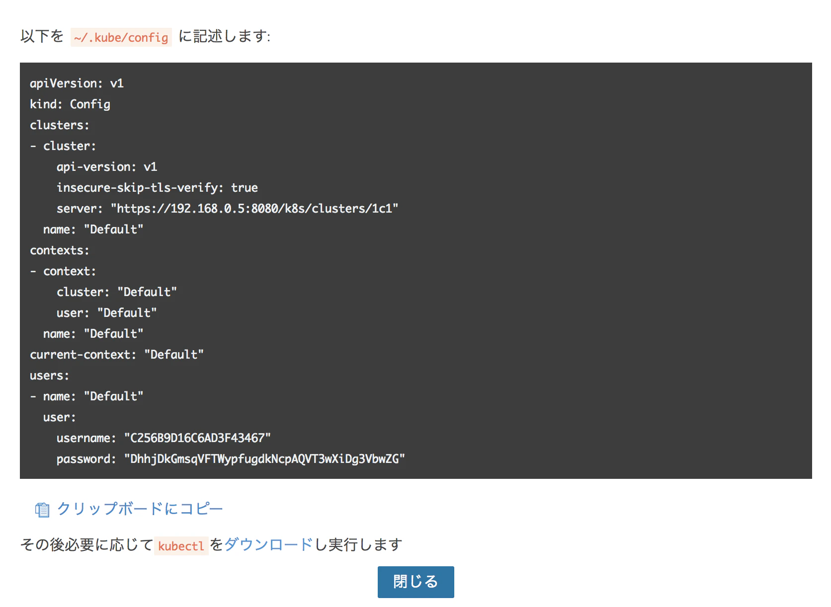831x607 pixels.
Task: Open the ダウンロード link for kubectl
Action: (x=269, y=544)
